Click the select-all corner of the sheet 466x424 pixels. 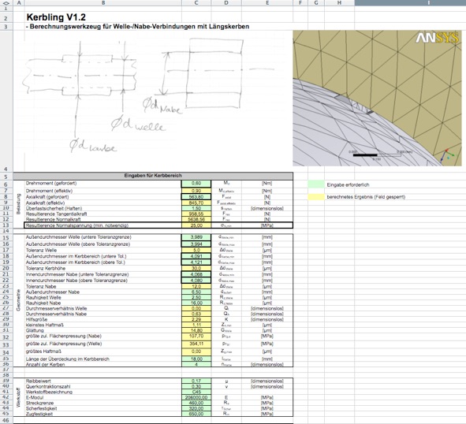point(6,2)
